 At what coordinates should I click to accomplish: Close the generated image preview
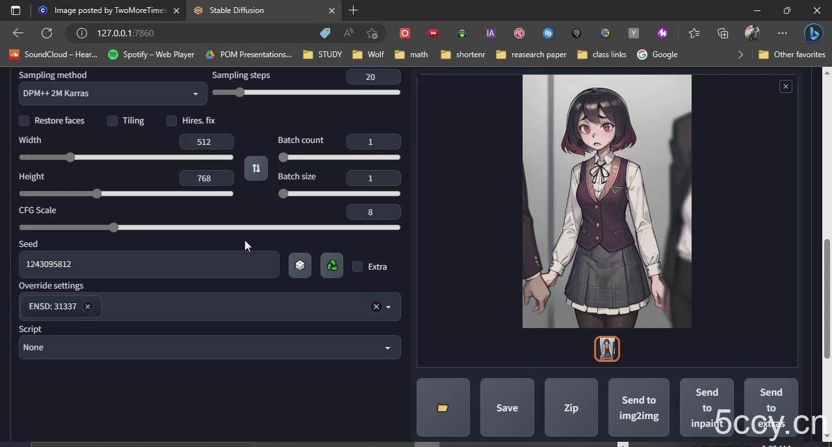tap(785, 86)
